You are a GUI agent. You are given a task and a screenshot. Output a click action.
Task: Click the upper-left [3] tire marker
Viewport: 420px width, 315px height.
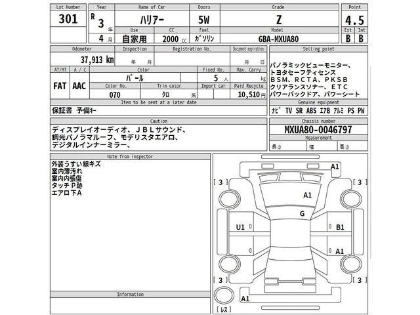(220, 182)
